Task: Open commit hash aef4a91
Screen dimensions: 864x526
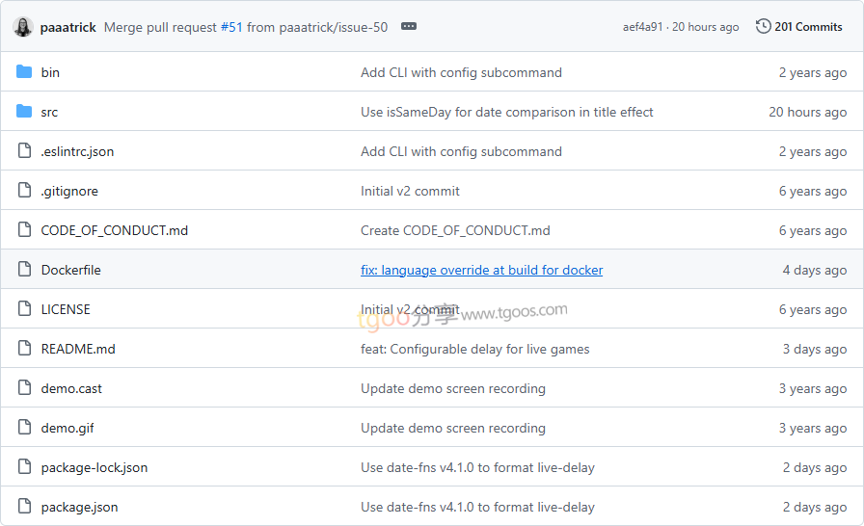Action: (x=642, y=27)
